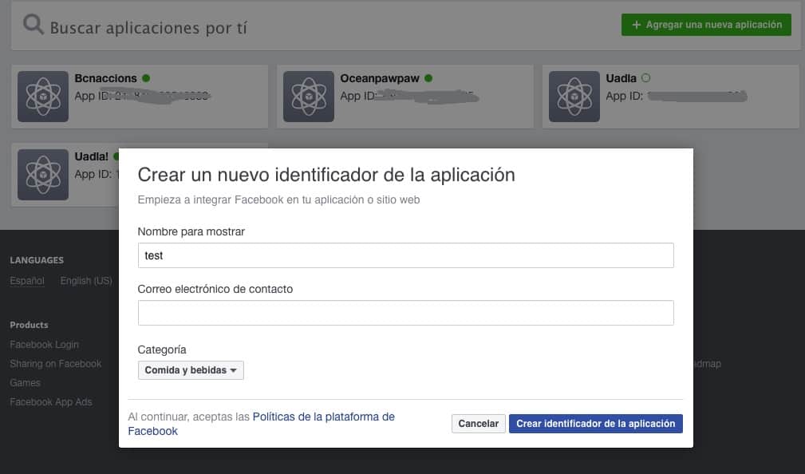Click the Oceanpawpaw green status dot
The image size is (805, 474).
click(428, 78)
